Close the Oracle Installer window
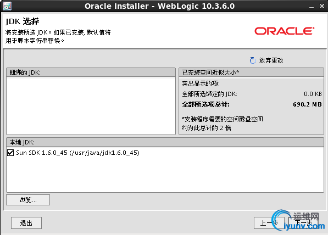Screen dimensions: 328x235 click(322, 6)
